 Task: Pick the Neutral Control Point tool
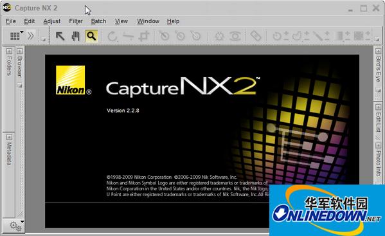(180, 36)
